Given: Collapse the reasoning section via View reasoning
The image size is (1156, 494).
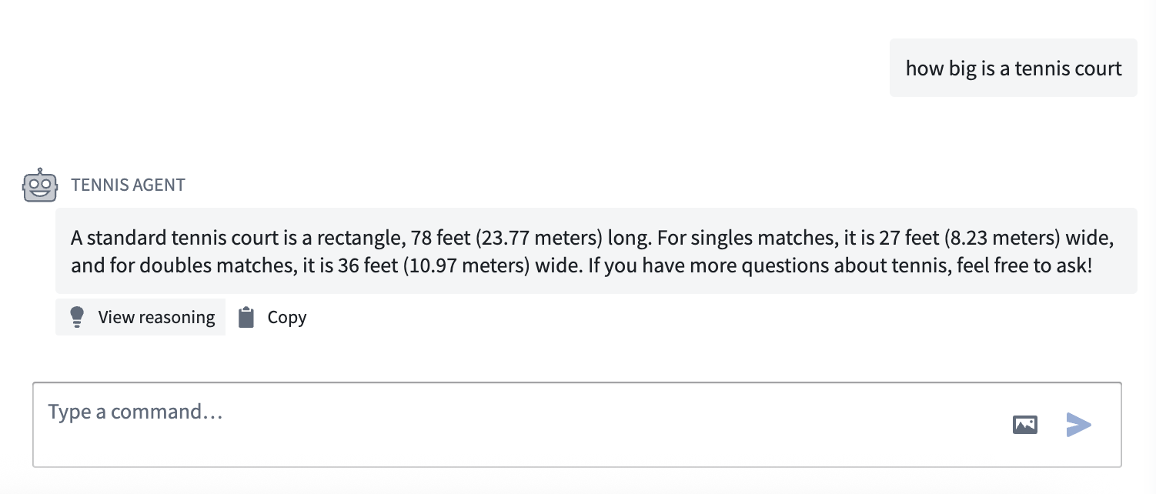Looking at the screenshot, I should pos(140,316).
